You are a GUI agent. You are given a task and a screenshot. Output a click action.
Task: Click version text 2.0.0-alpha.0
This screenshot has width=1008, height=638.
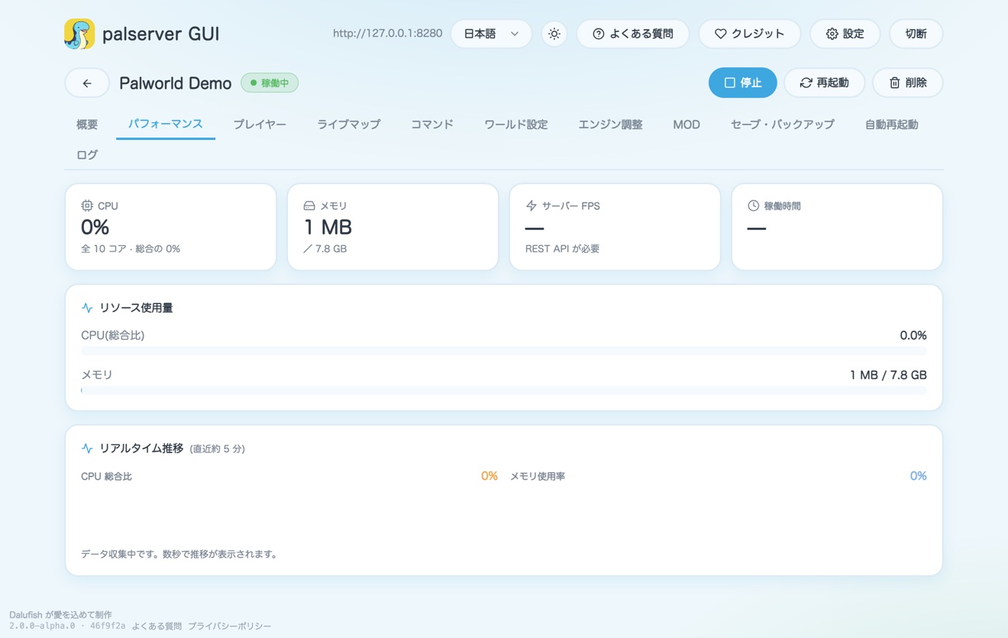(x=42, y=626)
